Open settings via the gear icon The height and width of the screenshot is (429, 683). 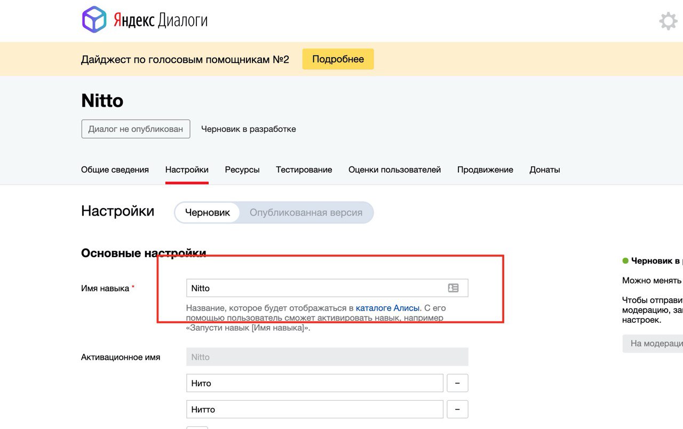668,21
